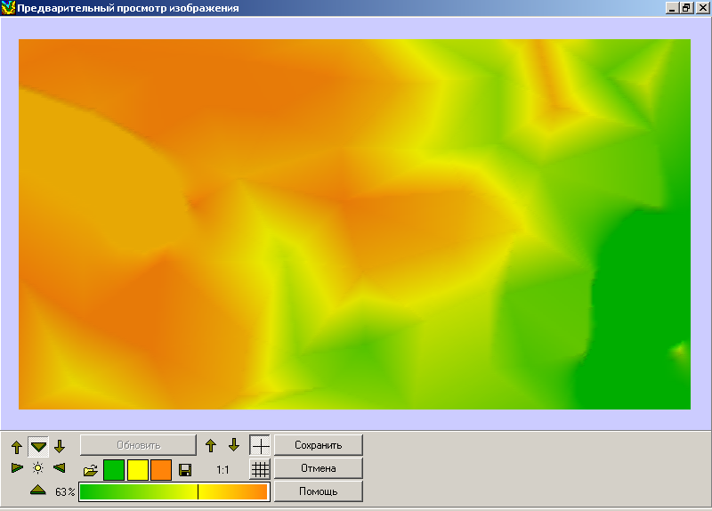
Task: Click the application icon in title bar
Action: point(8,8)
